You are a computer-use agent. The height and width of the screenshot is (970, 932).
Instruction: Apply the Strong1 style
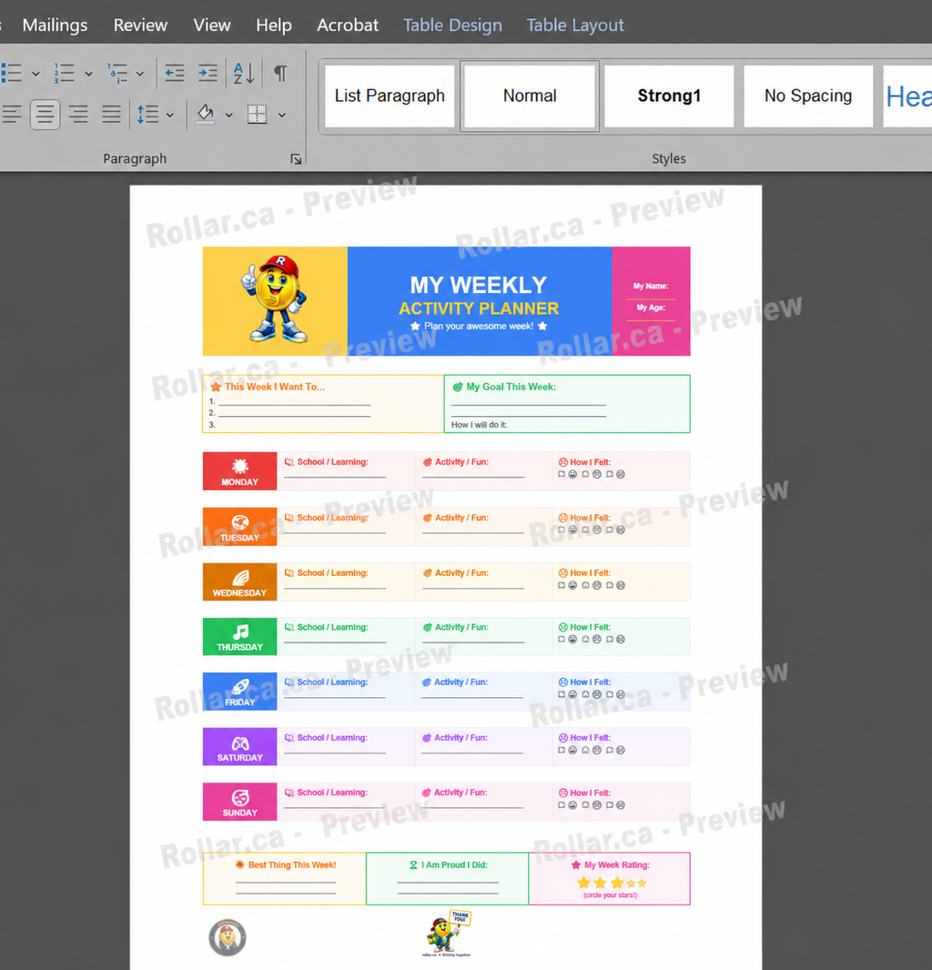669,96
